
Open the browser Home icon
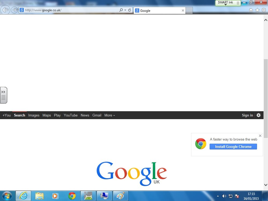coord(251,10)
